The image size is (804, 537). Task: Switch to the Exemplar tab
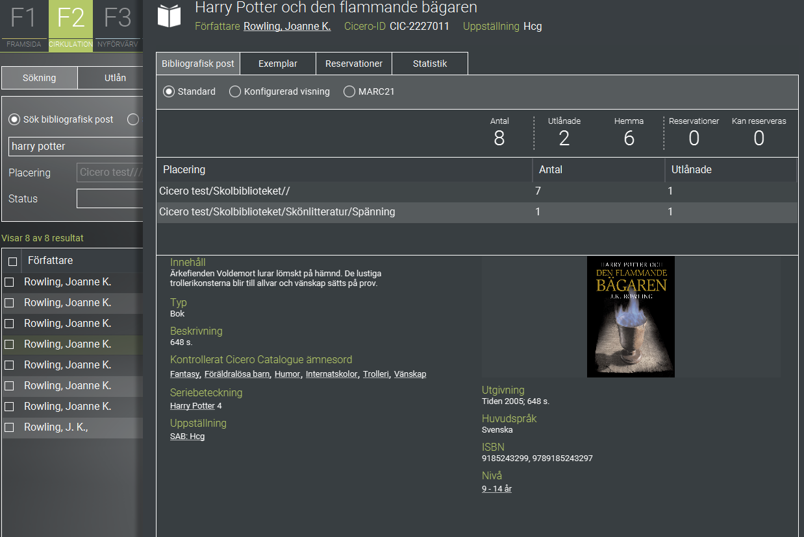[x=278, y=64]
